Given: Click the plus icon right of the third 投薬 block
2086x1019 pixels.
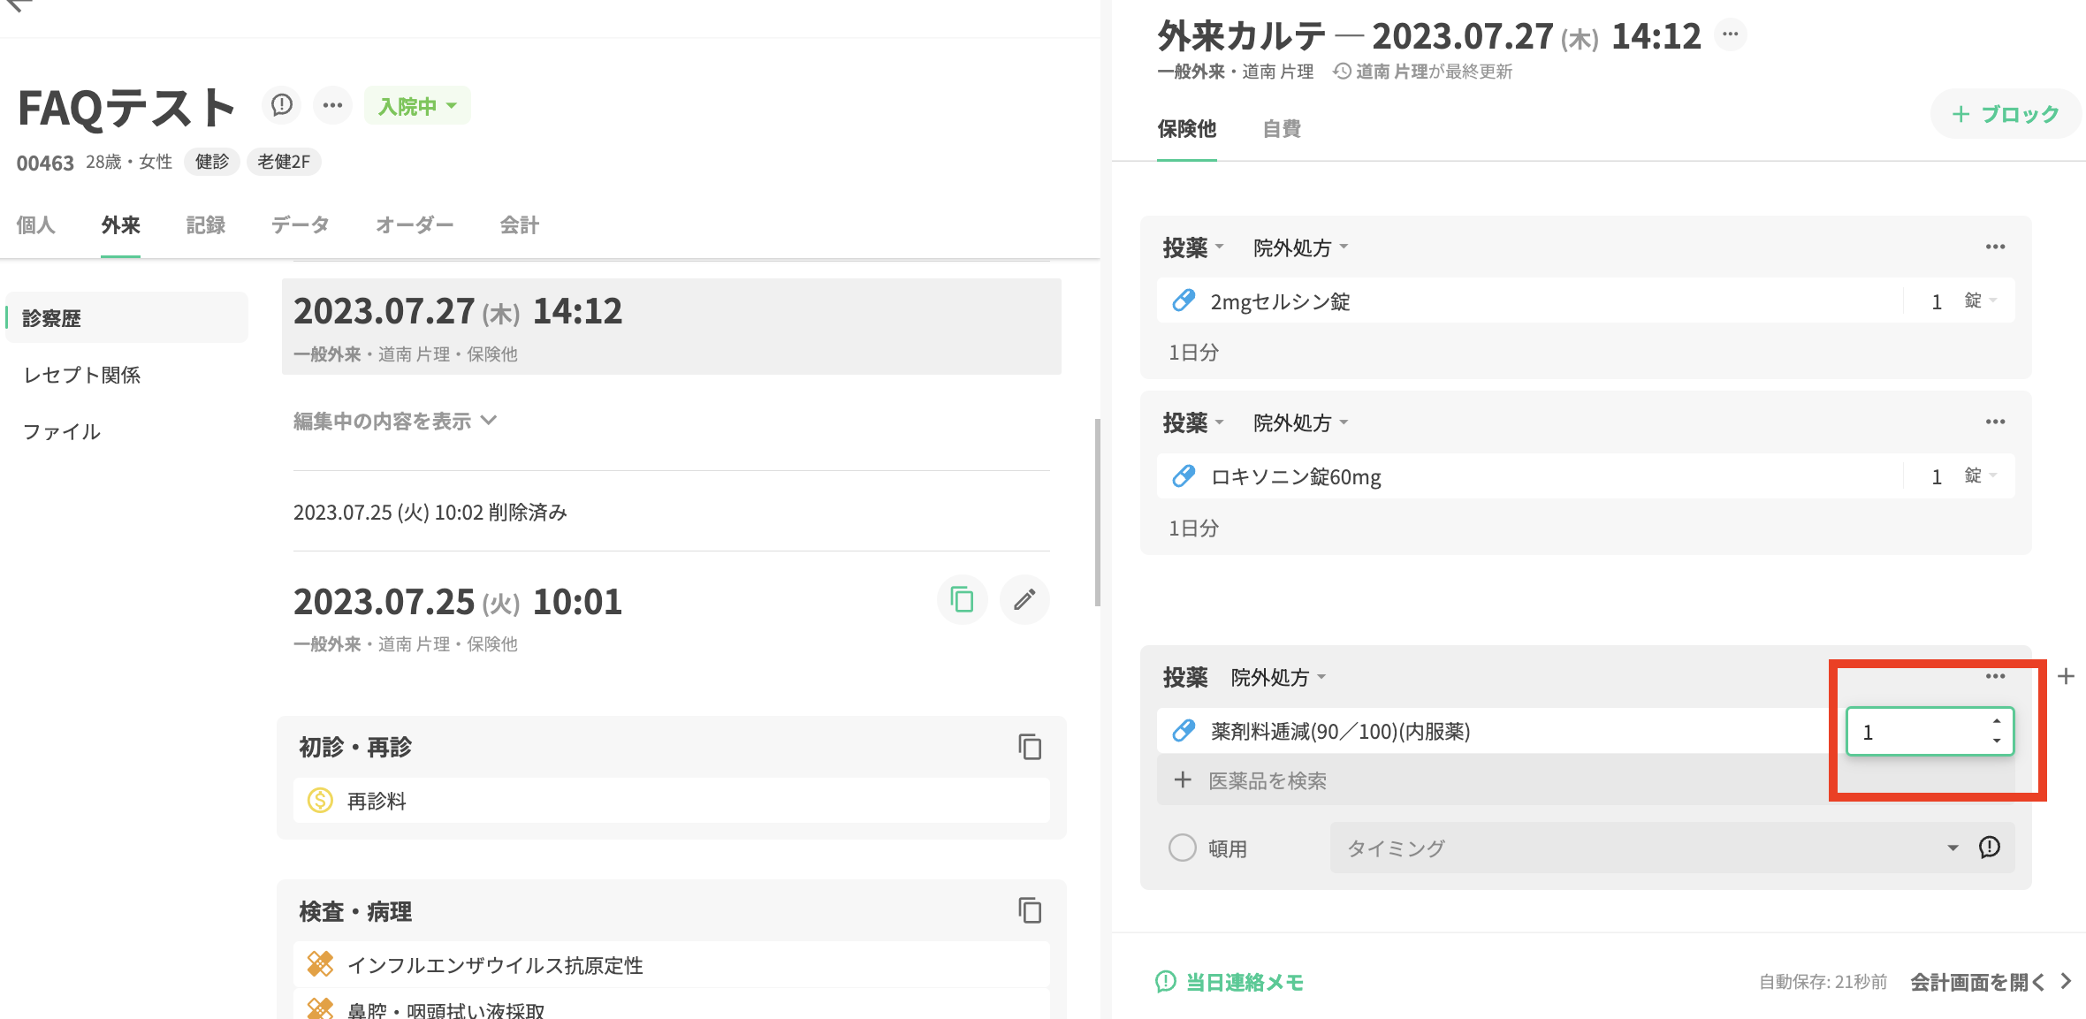Looking at the screenshot, I should point(2066,677).
